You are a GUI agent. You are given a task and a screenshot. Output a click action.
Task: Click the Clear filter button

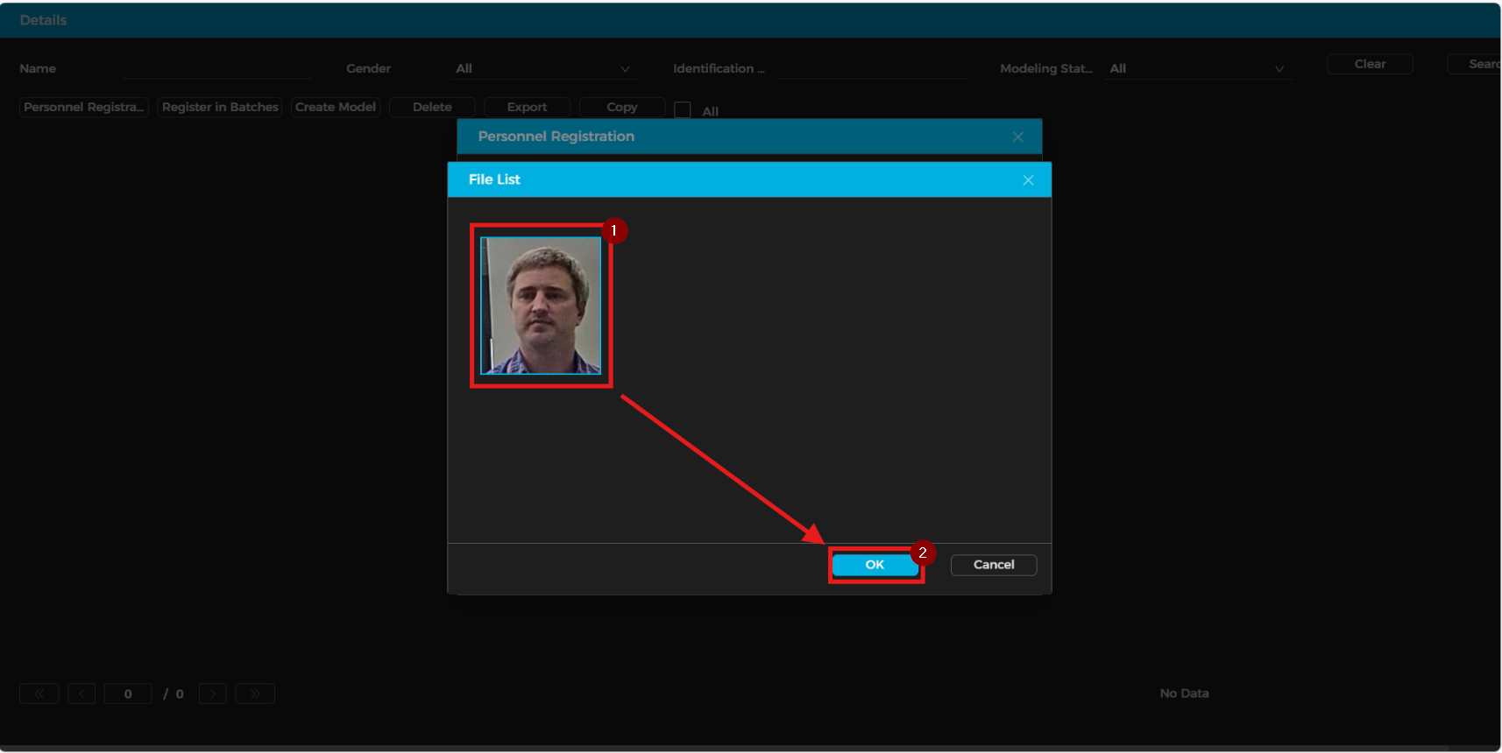(1370, 64)
